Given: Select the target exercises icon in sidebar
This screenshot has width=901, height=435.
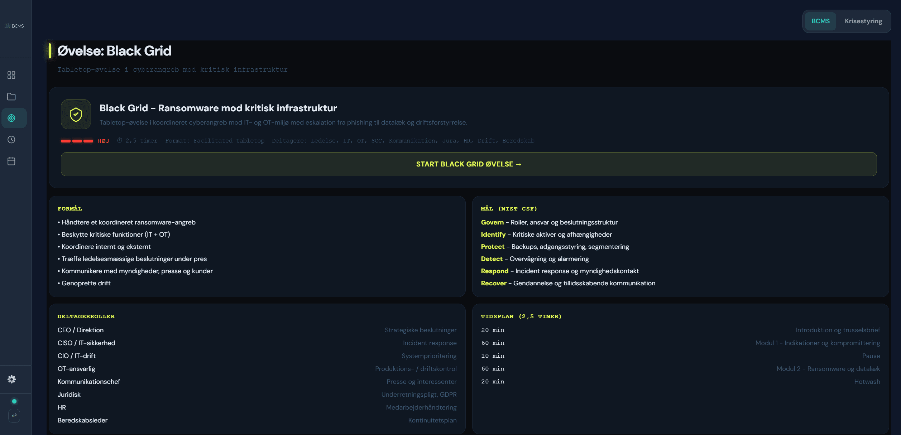Looking at the screenshot, I should click(x=11, y=118).
